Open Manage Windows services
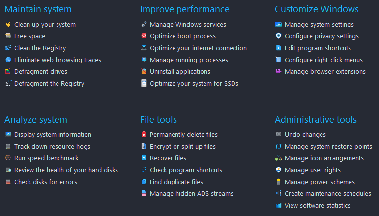 tap(188, 25)
